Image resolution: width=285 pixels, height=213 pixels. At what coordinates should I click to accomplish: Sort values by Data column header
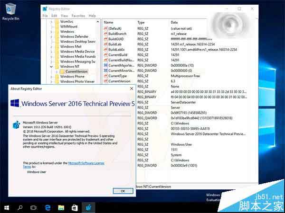[x=174, y=22]
